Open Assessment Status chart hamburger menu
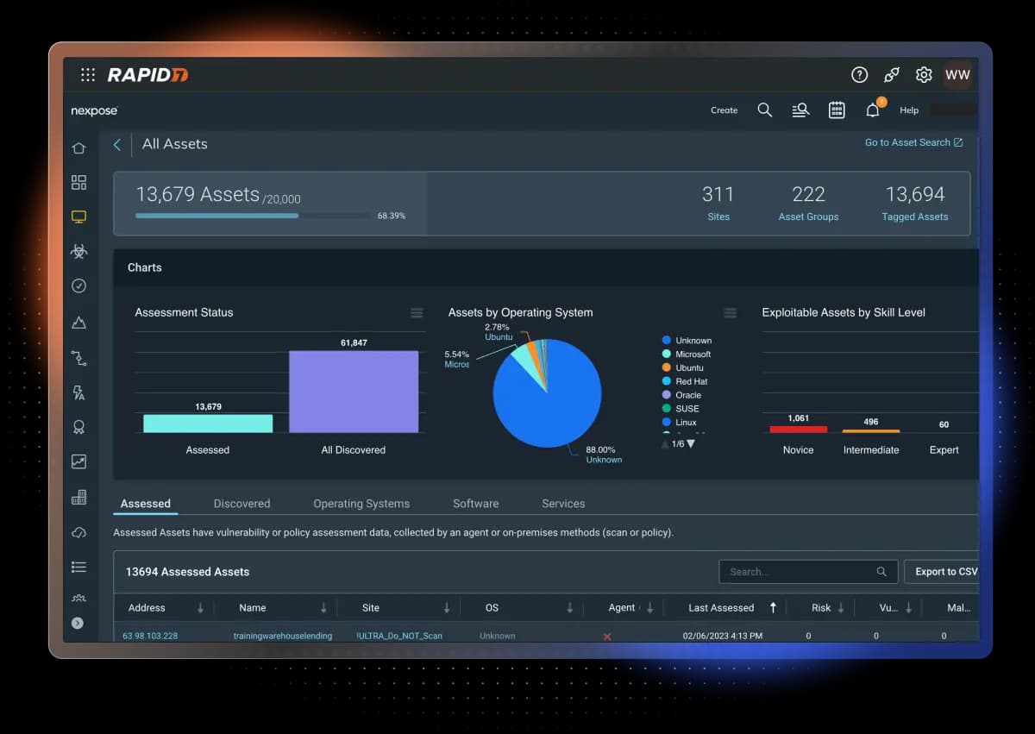This screenshot has width=1035, height=734. click(417, 313)
